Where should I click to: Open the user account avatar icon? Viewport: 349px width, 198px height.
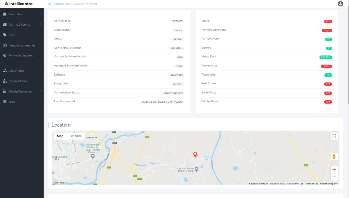pos(340,4)
